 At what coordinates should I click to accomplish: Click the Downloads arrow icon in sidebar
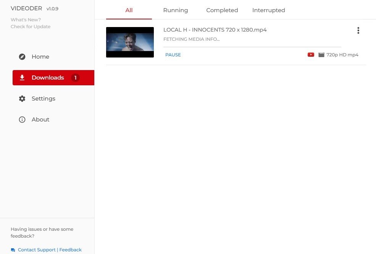coord(22,77)
